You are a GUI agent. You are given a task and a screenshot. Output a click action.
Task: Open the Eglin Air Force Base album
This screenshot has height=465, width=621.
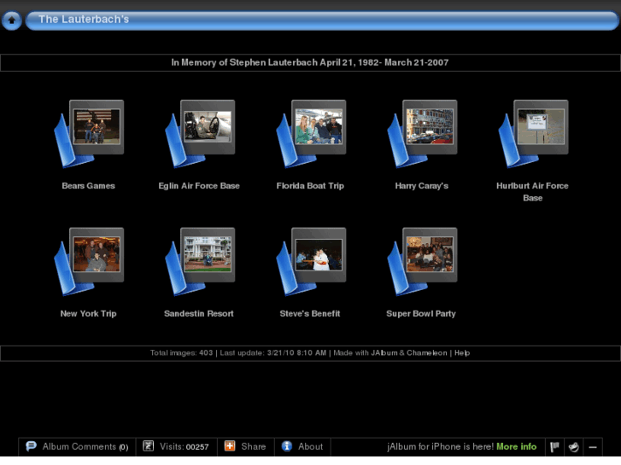click(199, 134)
